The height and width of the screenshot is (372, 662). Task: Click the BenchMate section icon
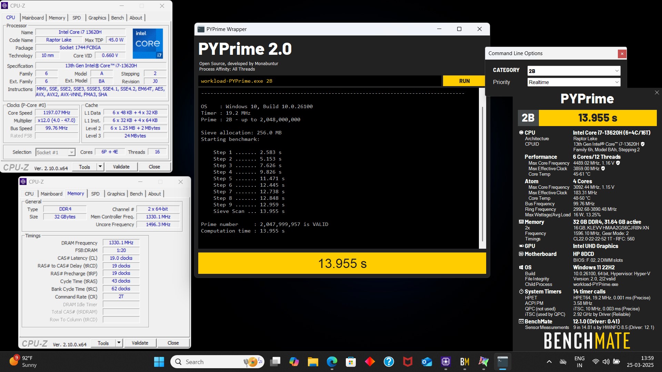[521, 321]
